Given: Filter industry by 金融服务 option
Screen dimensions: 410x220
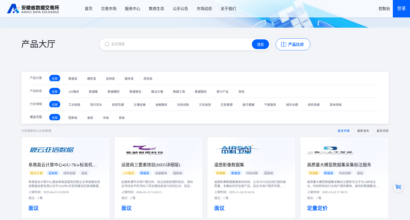Looking at the screenshot, I should (161, 105).
